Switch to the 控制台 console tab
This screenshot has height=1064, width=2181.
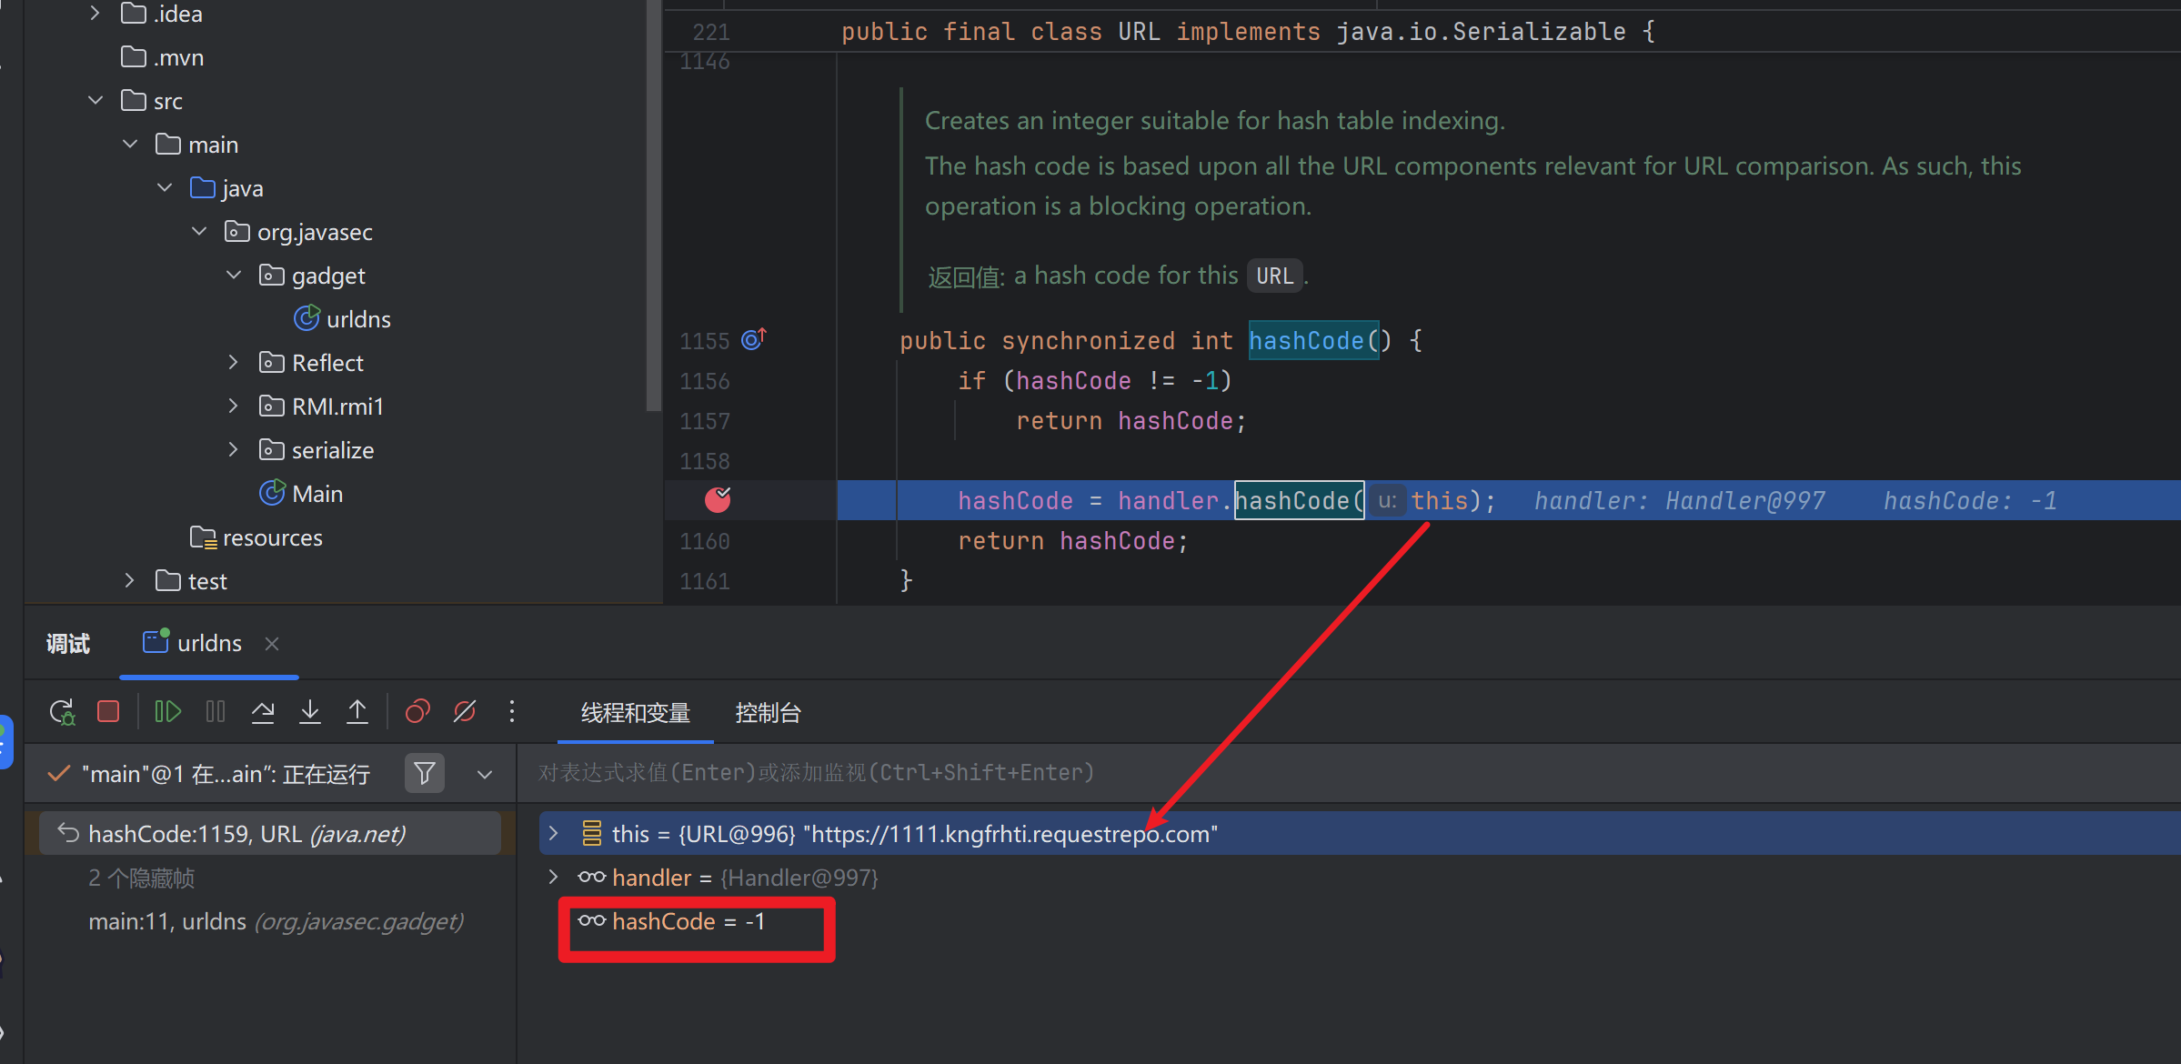[x=768, y=713]
